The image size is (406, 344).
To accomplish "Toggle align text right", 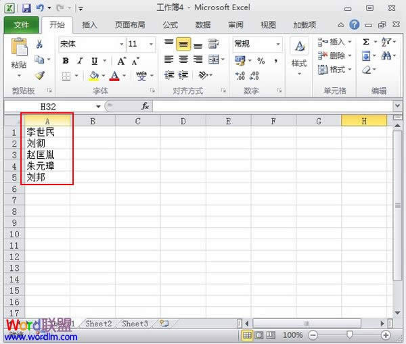I will pyautogui.click(x=198, y=59).
